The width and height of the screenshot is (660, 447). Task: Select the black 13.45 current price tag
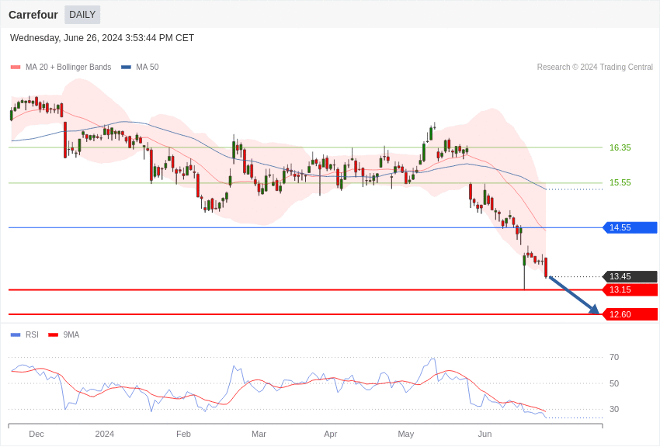click(630, 276)
